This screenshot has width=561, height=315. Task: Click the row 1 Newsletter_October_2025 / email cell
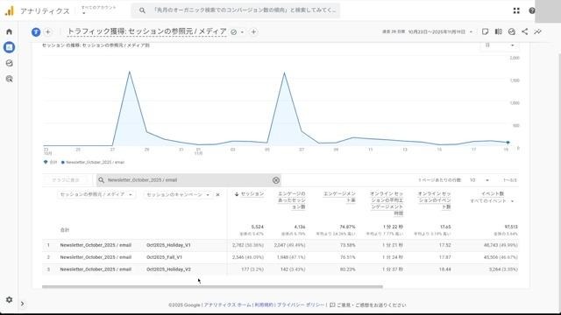pos(96,245)
